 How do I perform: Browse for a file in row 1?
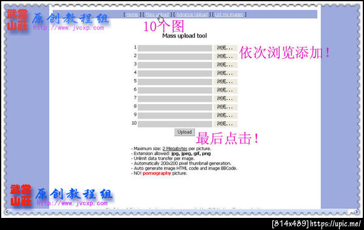click(225, 48)
